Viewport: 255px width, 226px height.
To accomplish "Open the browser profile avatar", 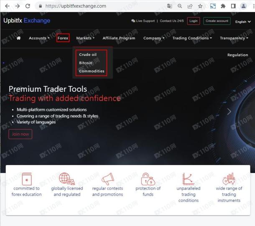I will point(243,6).
